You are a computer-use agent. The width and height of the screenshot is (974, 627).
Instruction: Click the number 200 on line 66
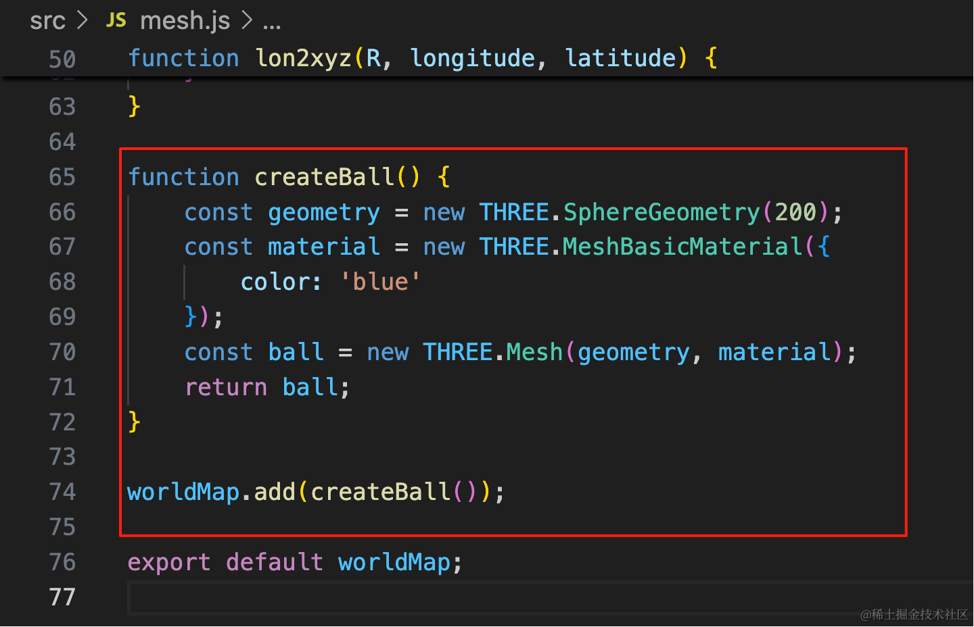coord(795,212)
